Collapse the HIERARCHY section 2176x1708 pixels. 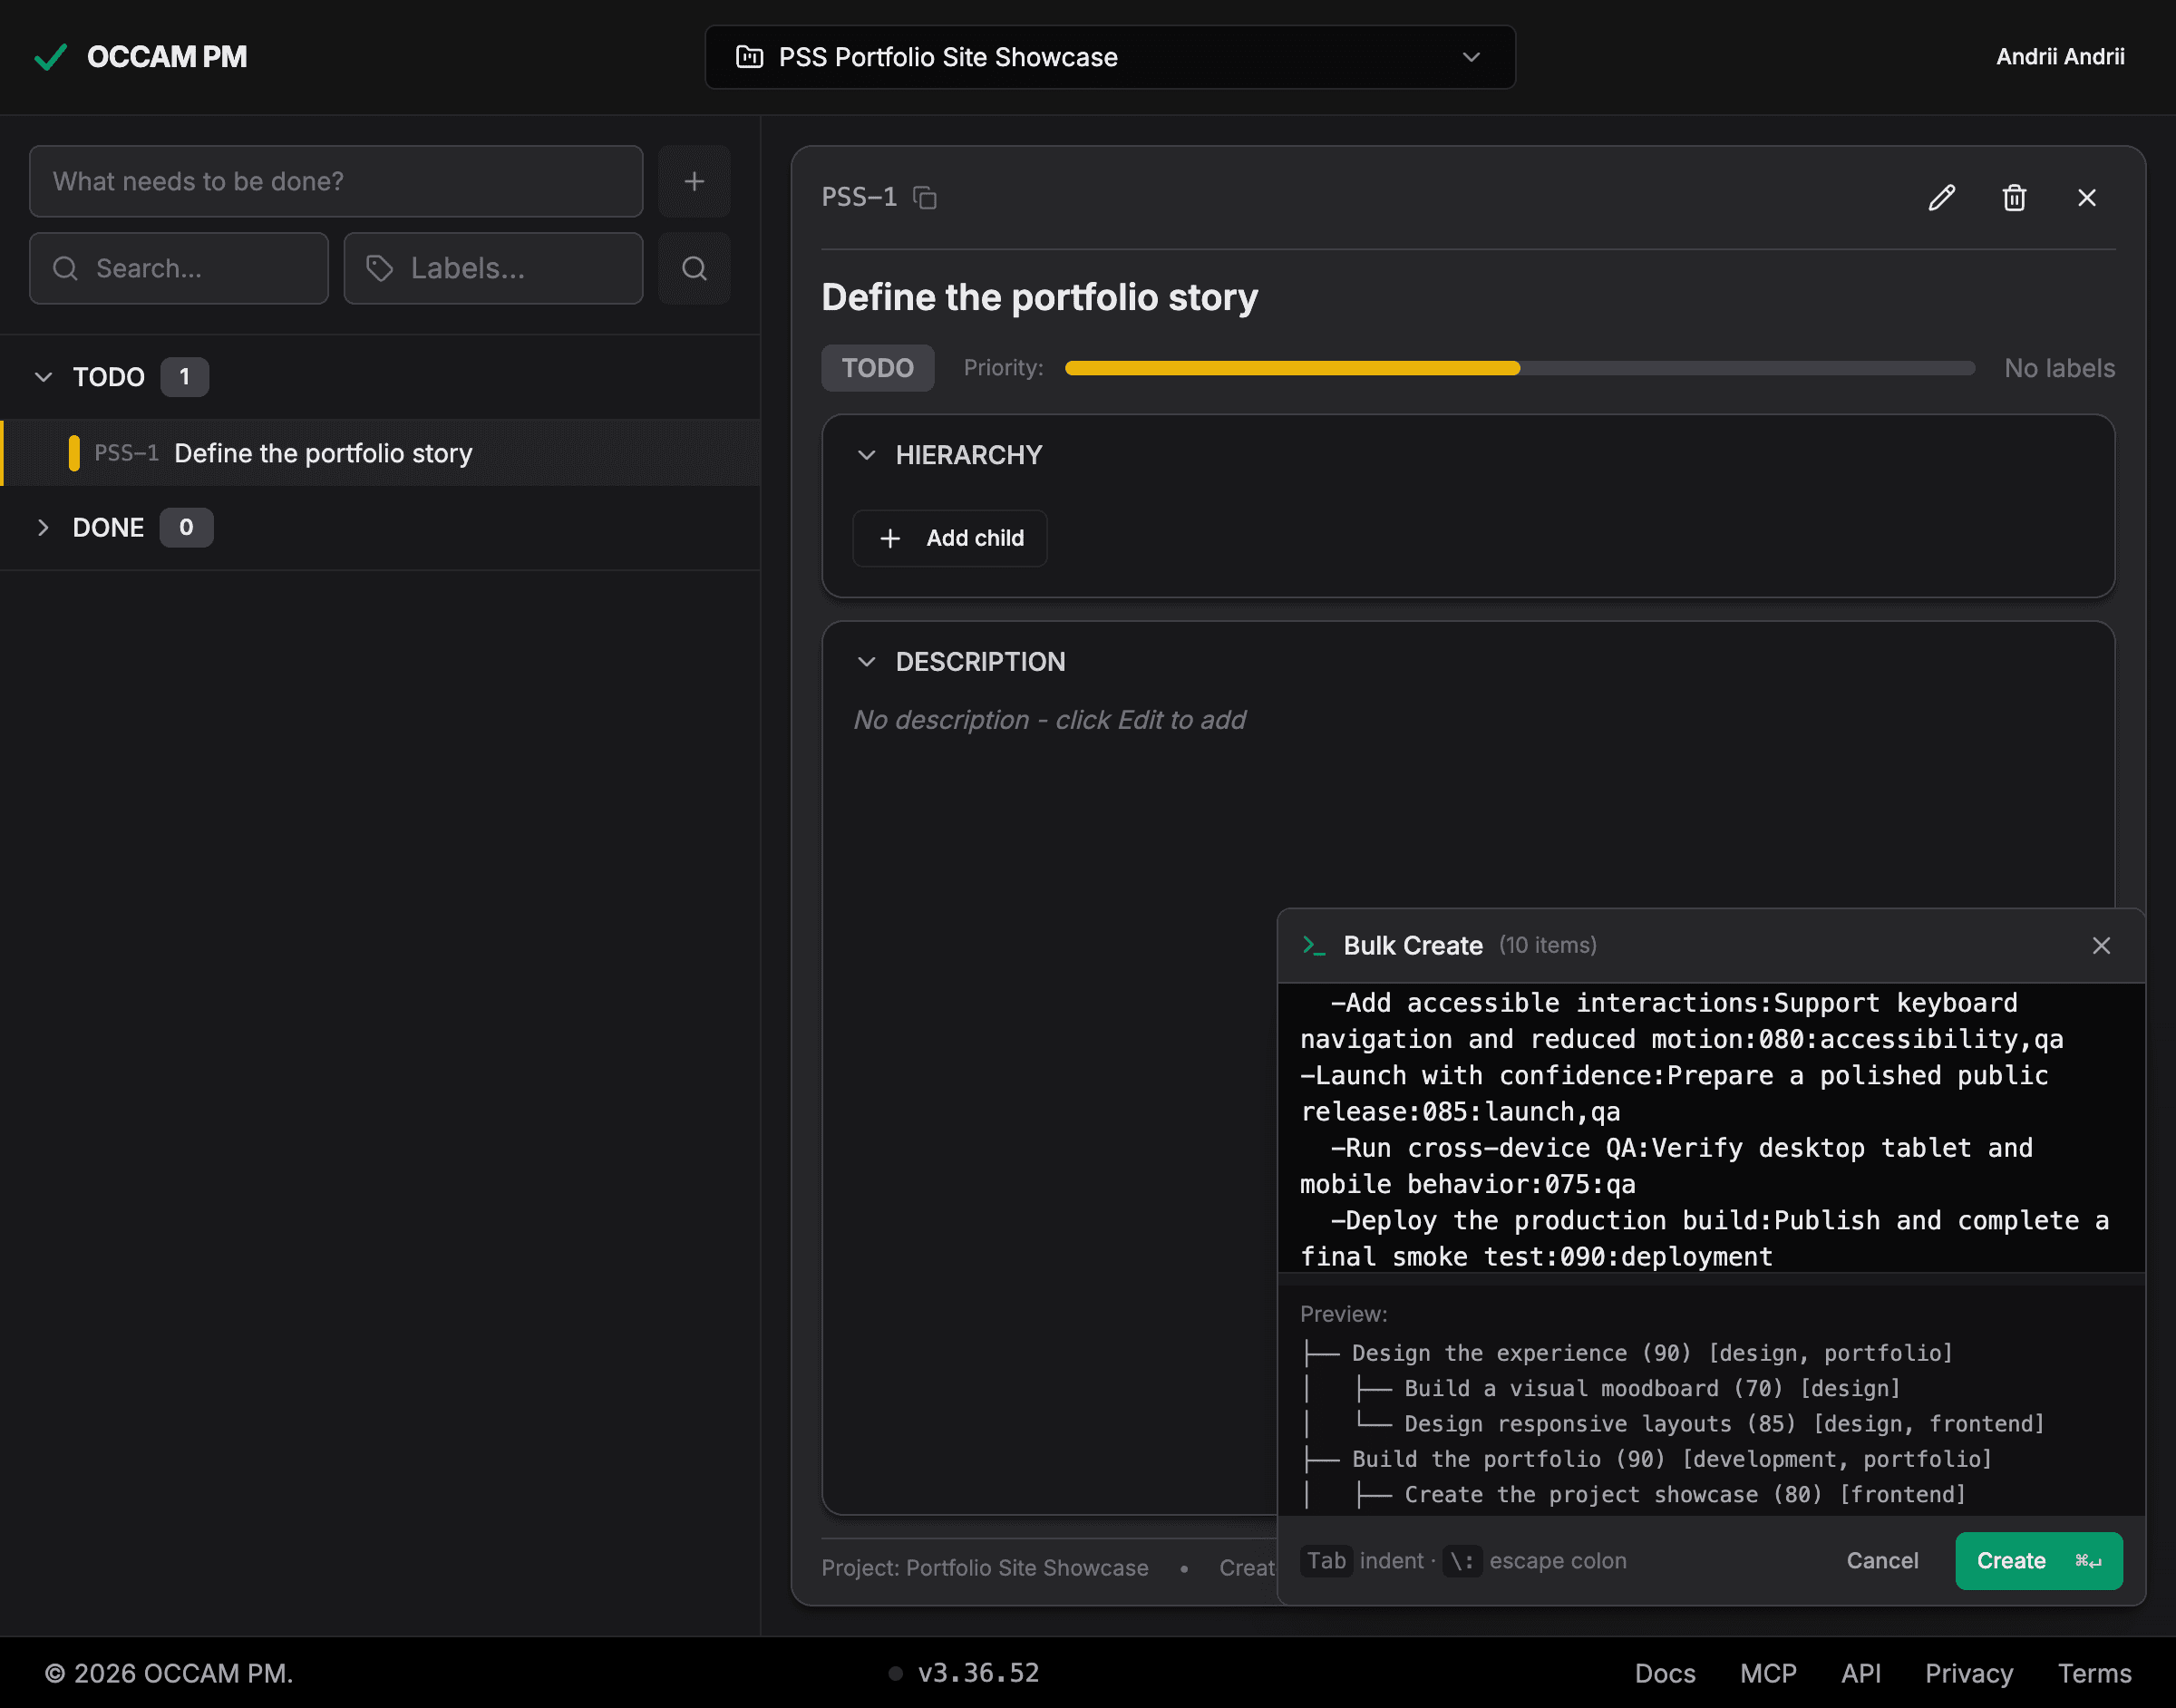[866, 455]
